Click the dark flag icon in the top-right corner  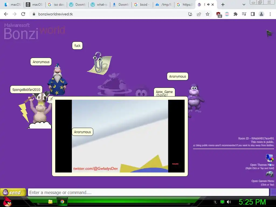(269, 33)
